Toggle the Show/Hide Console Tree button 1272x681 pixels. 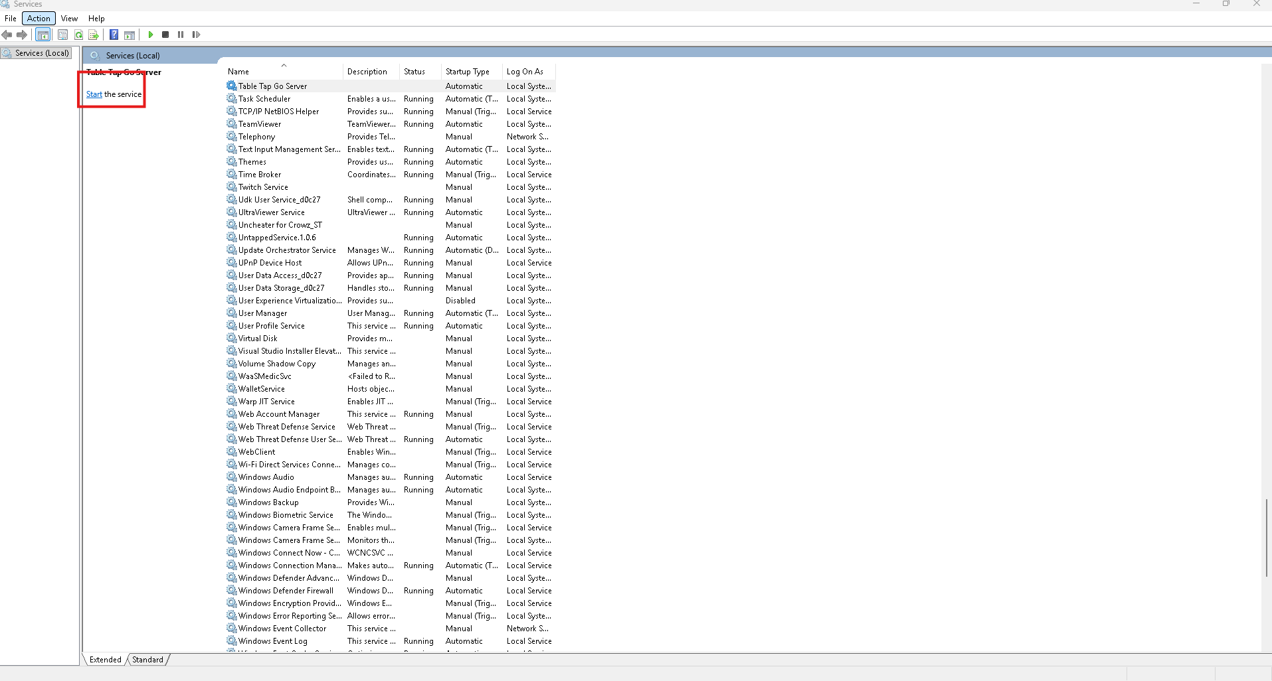click(x=43, y=35)
